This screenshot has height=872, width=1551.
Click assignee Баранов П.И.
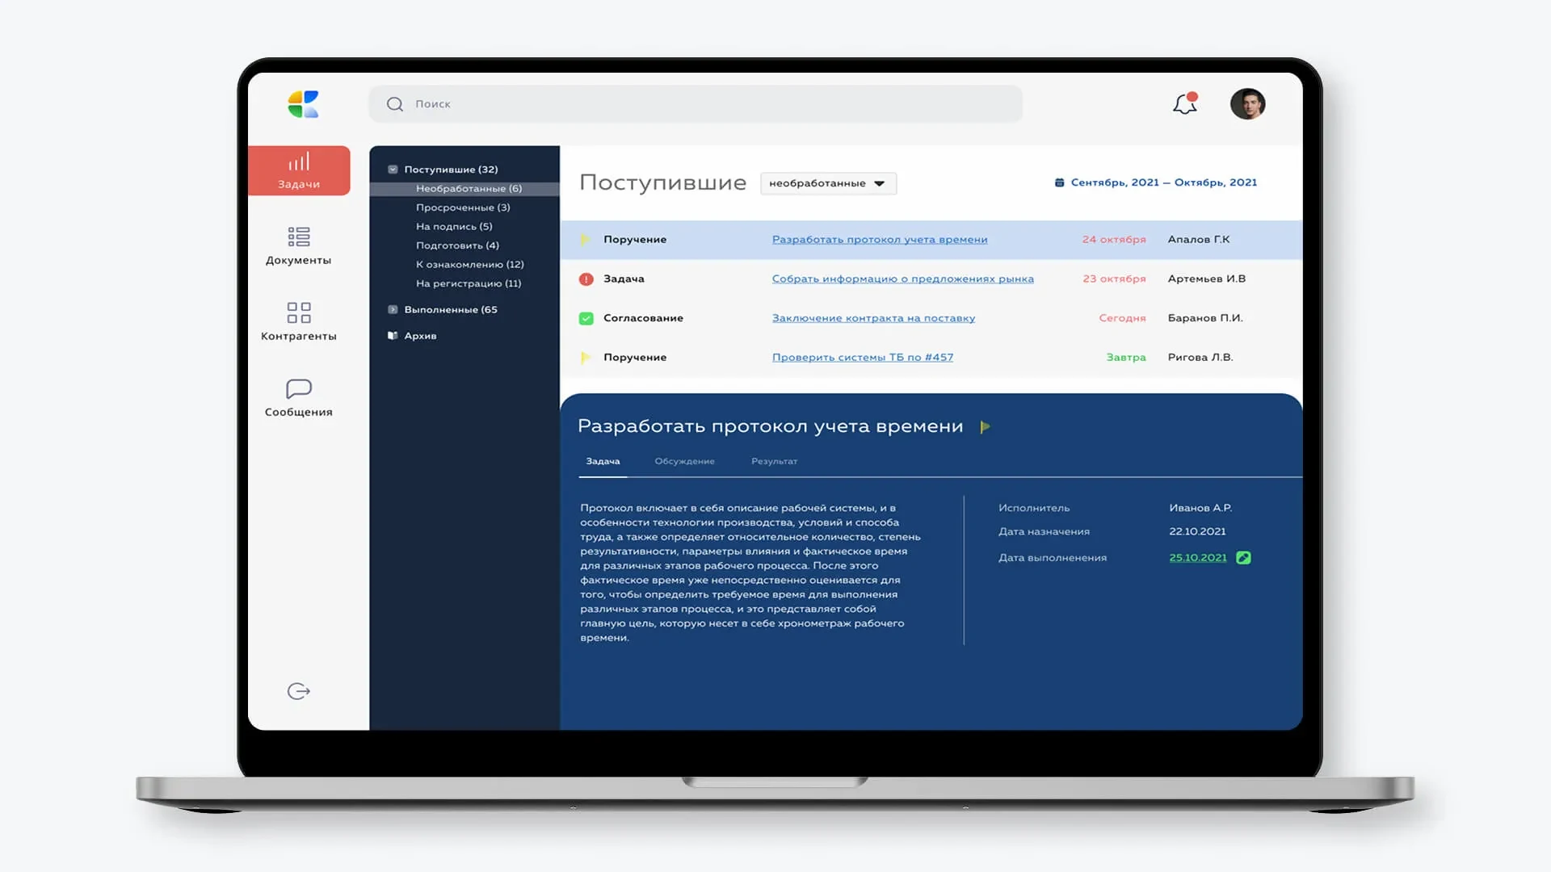[x=1205, y=318]
